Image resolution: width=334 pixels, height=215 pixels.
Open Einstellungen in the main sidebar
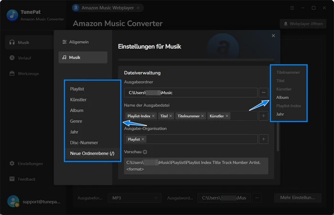pos(26,163)
